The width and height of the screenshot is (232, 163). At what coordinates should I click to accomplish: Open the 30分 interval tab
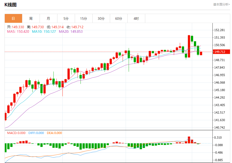coord(101,18)
